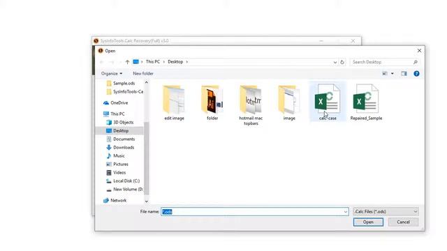This screenshot has width=447, height=251.
Task: Select the image folder icon
Action: (289, 100)
